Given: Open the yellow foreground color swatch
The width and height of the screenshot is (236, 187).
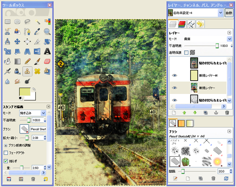Looking at the screenshot, I should [25, 92].
